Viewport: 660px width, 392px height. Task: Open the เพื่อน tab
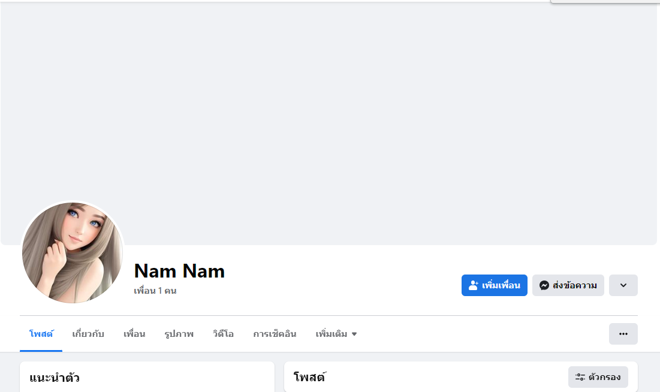point(134,334)
